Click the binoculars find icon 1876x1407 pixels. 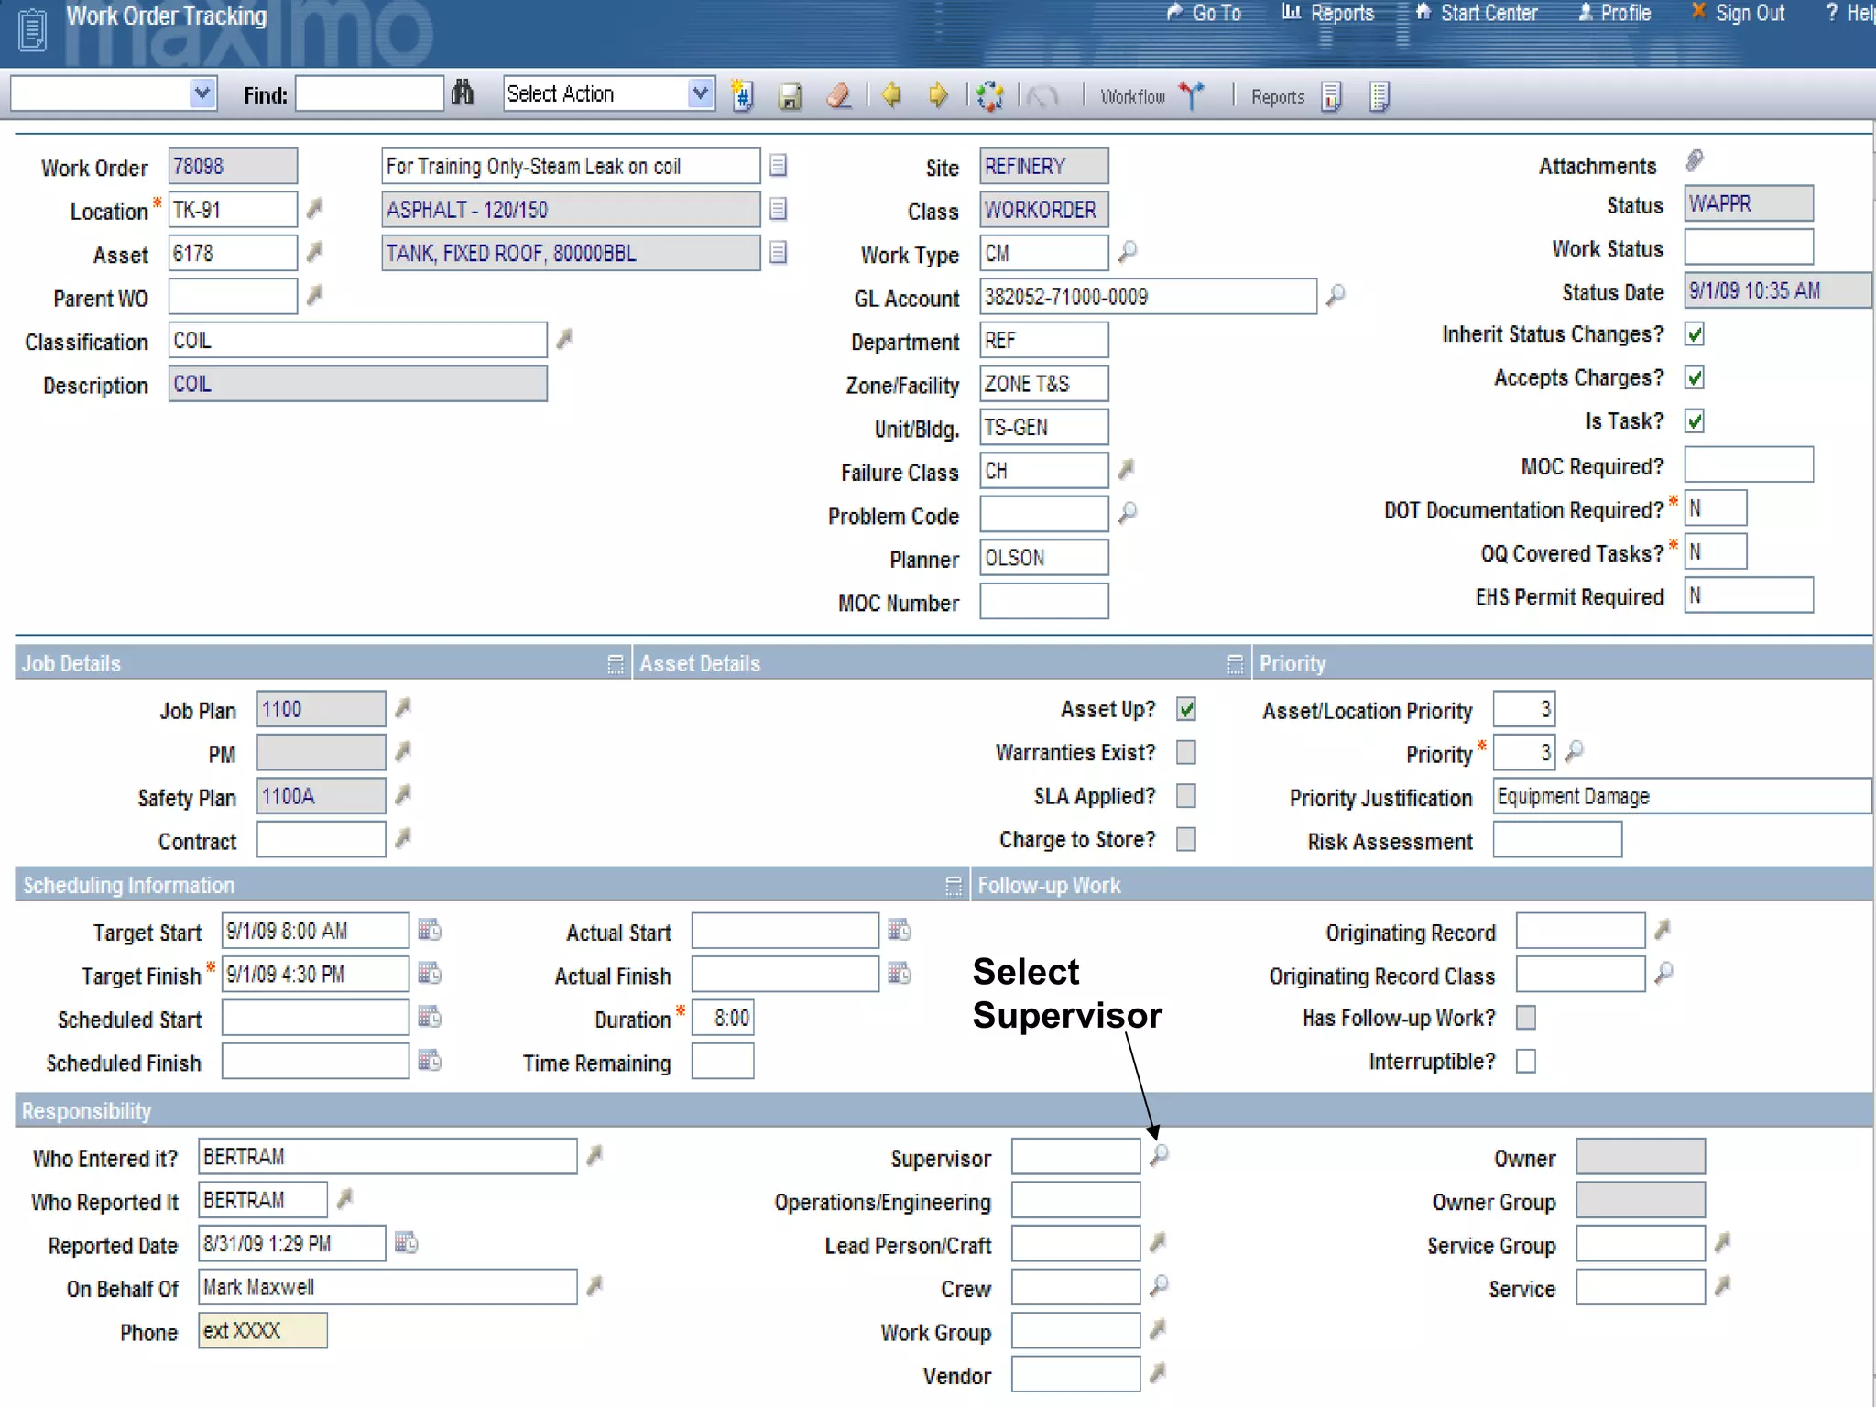(x=463, y=93)
